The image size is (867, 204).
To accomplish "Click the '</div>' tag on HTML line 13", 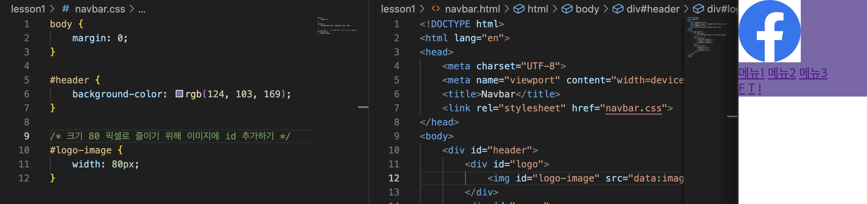I will click(481, 192).
